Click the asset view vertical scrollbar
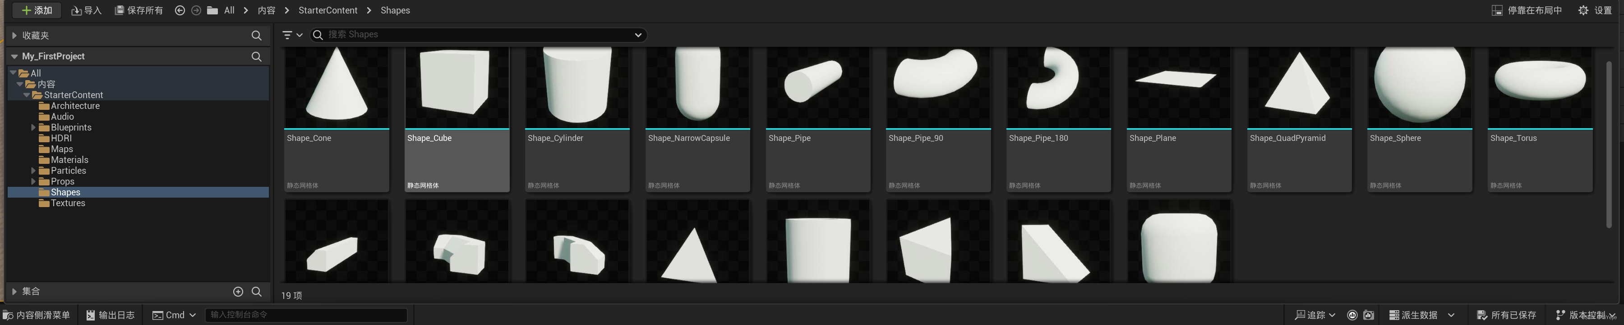This screenshot has width=1624, height=325. [x=1609, y=144]
